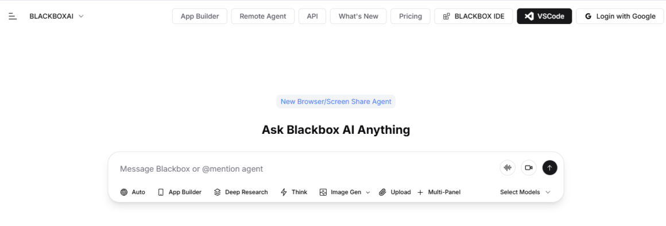Click the VSCode logo button

click(x=544, y=16)
